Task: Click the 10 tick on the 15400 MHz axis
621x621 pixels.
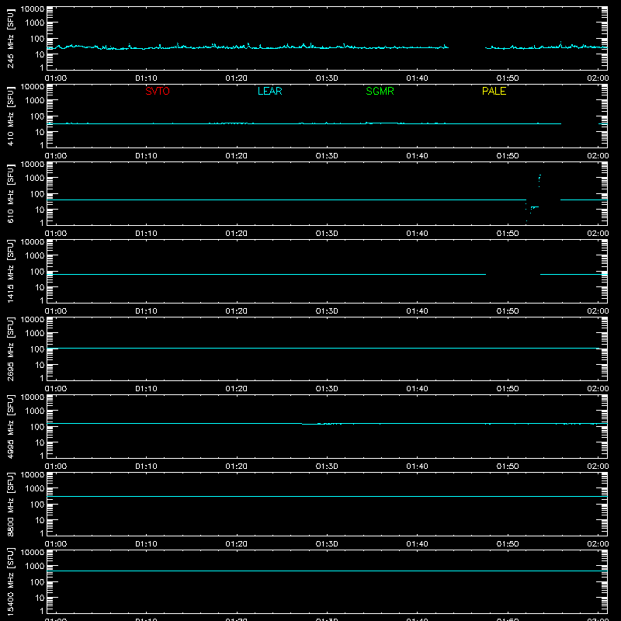Action: (x=40, y=598)
